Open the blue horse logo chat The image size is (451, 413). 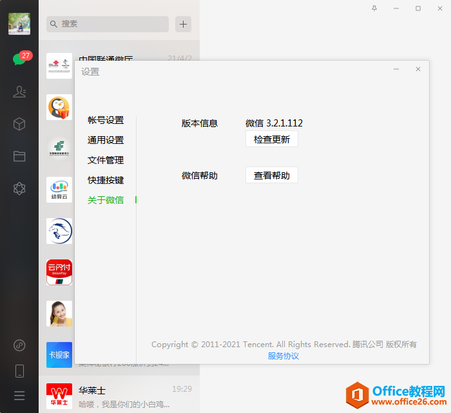coord(59,231)
